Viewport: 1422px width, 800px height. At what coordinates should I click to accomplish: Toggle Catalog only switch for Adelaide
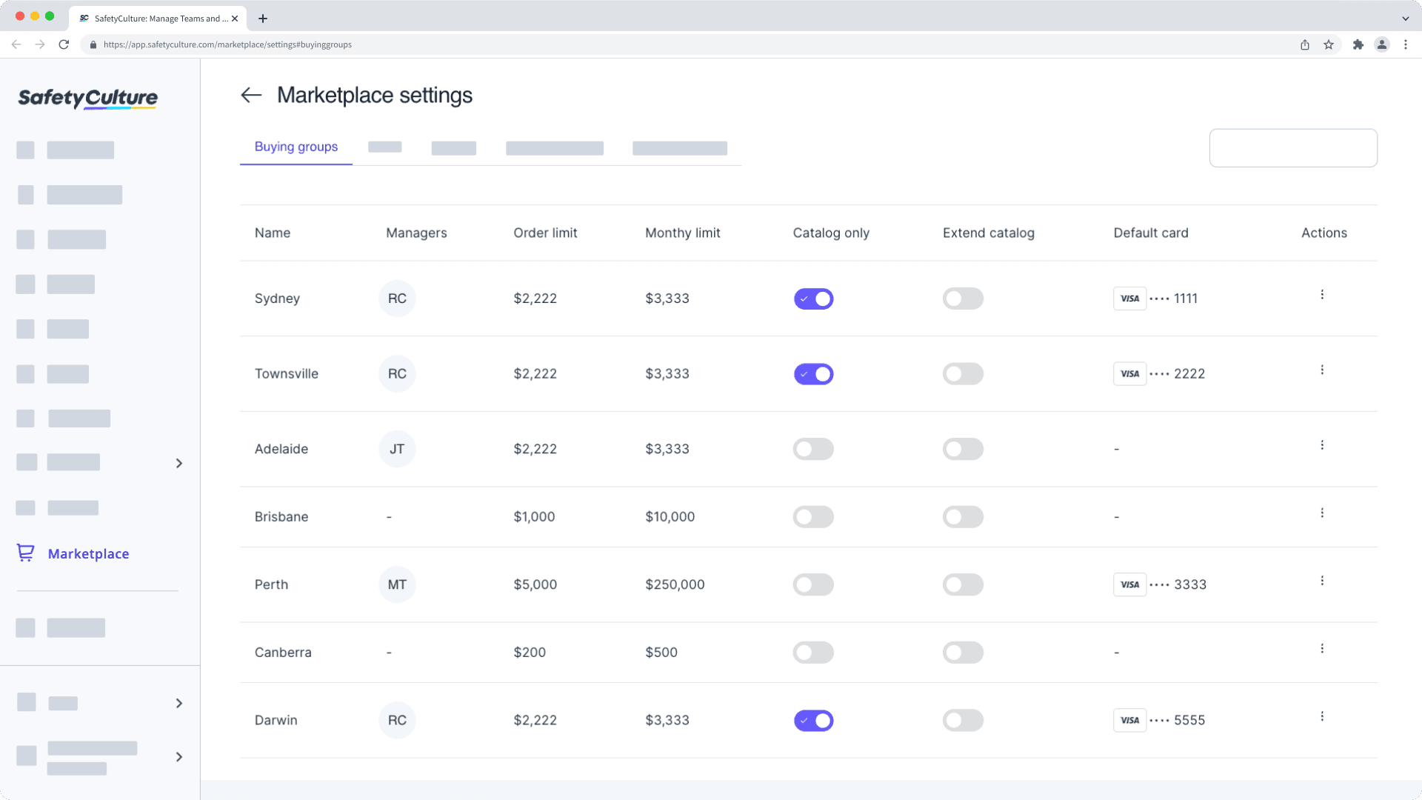coord(812,448)
